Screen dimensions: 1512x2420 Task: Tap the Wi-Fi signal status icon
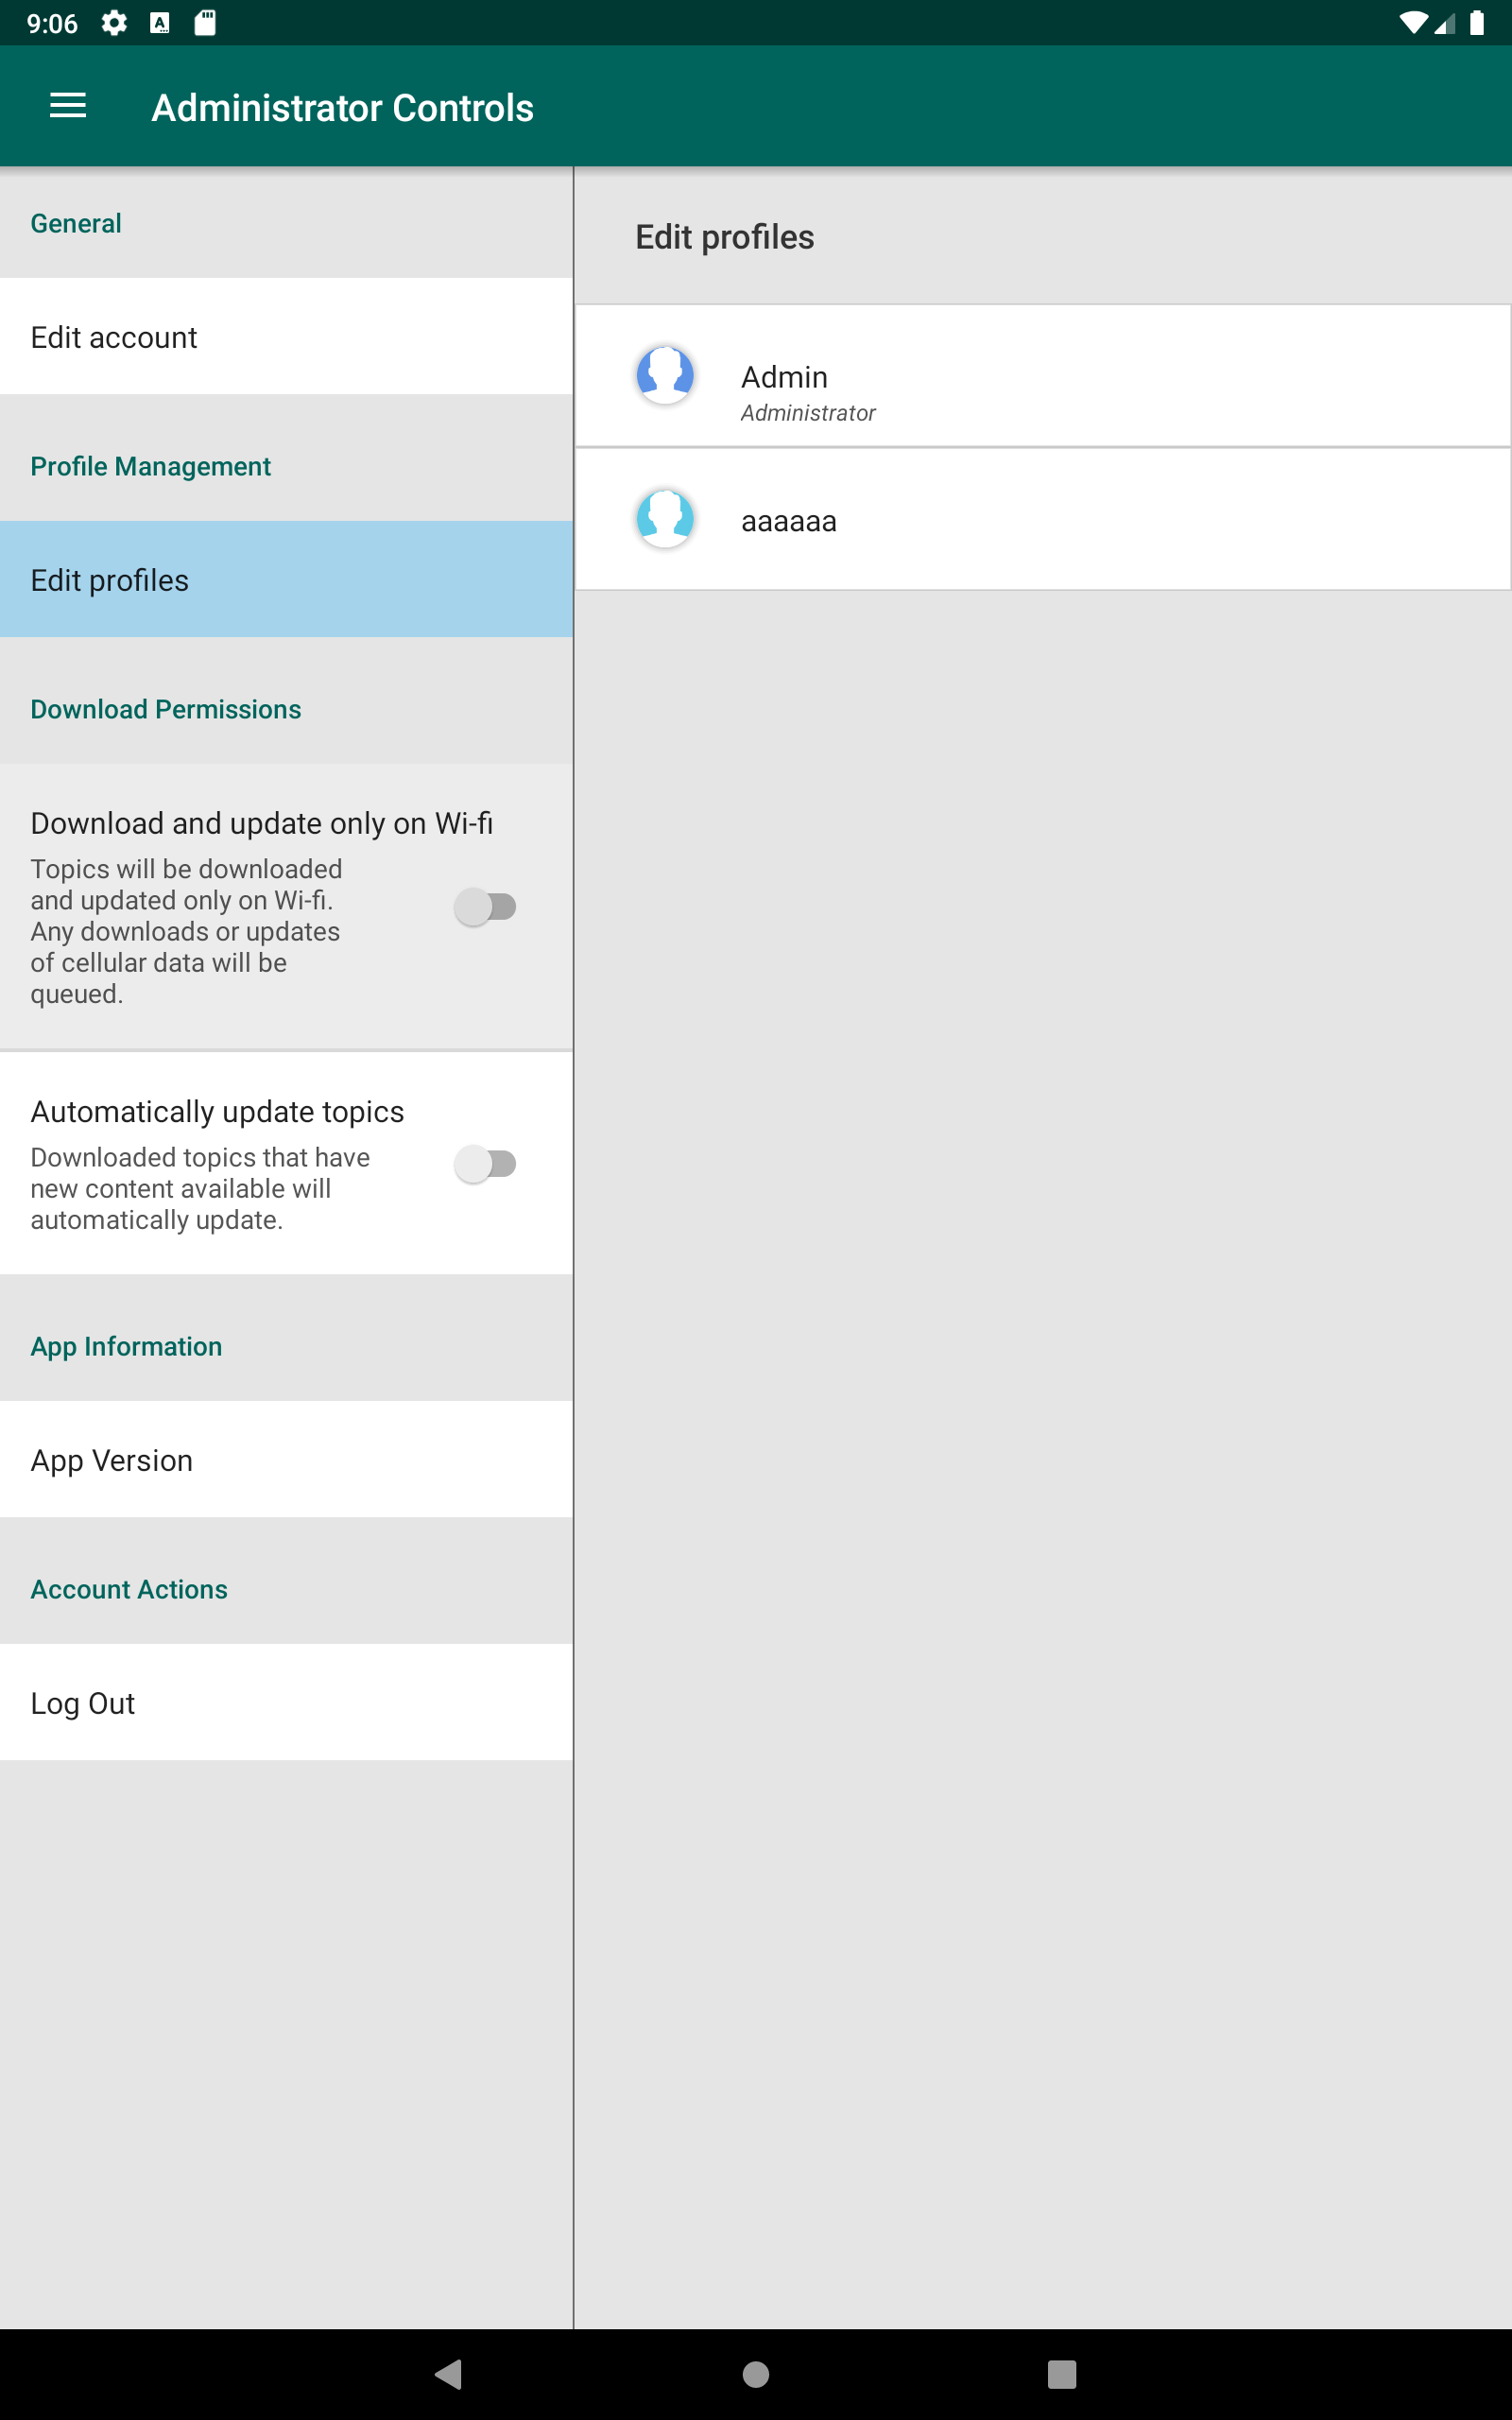pos(1413,23)
